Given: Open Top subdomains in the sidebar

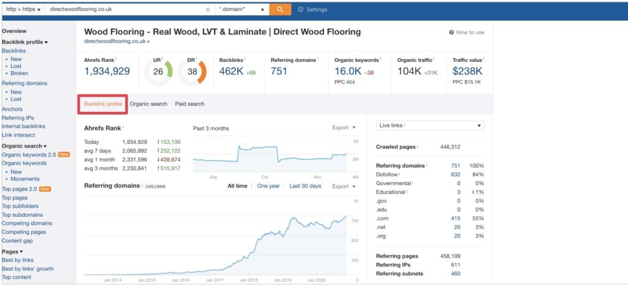Looking at the screenshot, I should click(x=23, y=215).
